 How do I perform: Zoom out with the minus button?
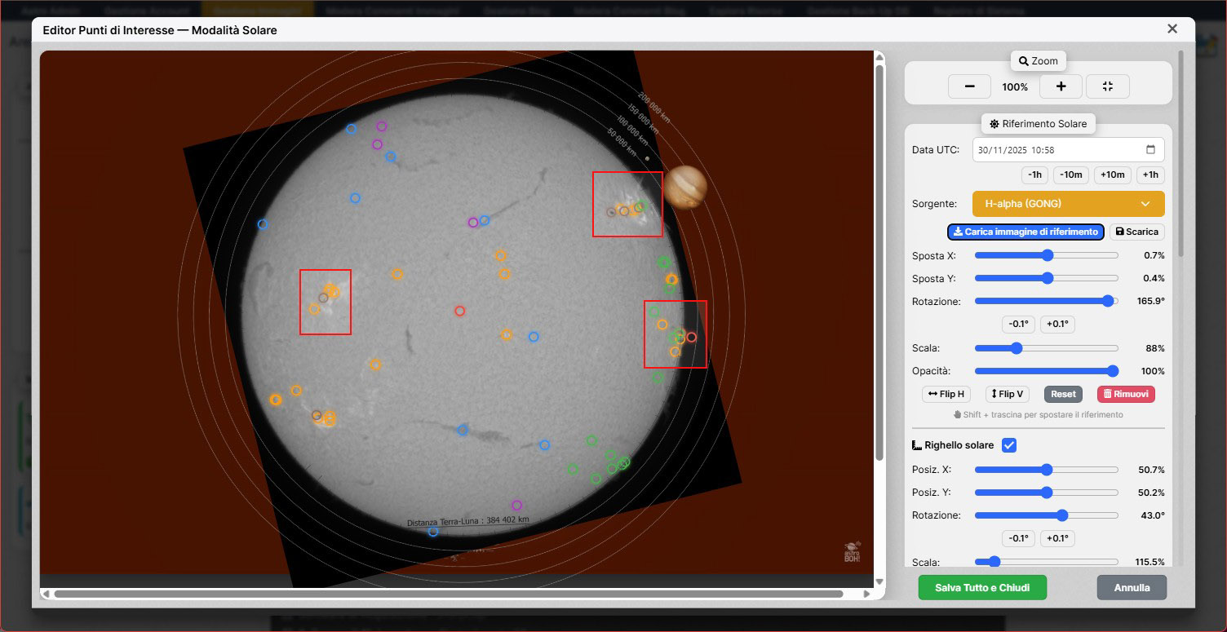point(969,86)
